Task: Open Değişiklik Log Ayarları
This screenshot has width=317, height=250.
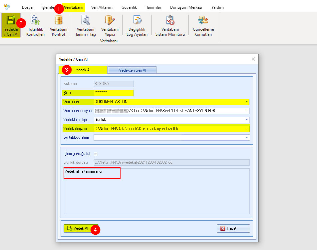Action: 137,26
